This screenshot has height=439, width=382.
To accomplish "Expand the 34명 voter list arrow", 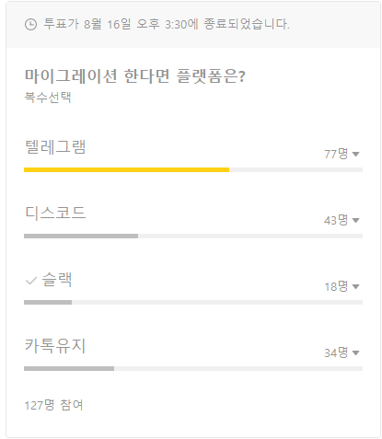I will [355, 352].
